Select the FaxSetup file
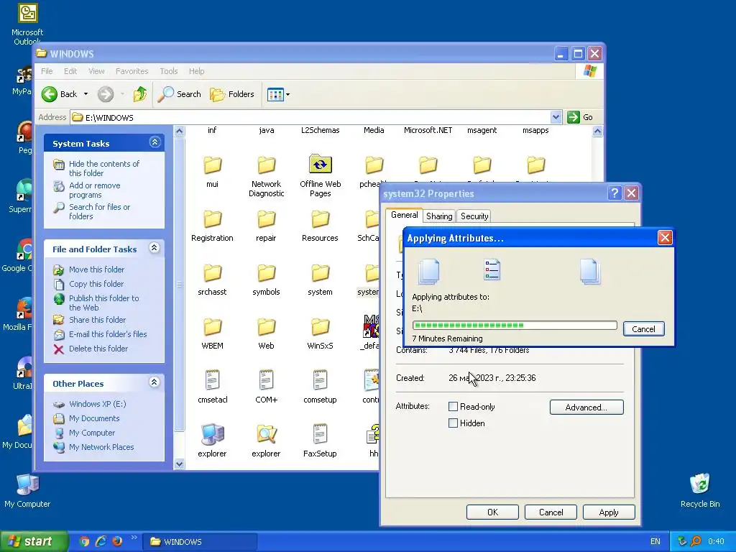This screenshot has height=552, width=736. (320, 434)
